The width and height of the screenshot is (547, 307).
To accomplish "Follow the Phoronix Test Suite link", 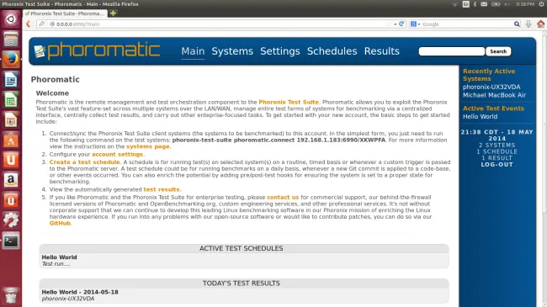I will point(289,103).
